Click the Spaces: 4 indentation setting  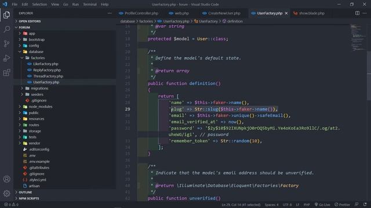271,205
